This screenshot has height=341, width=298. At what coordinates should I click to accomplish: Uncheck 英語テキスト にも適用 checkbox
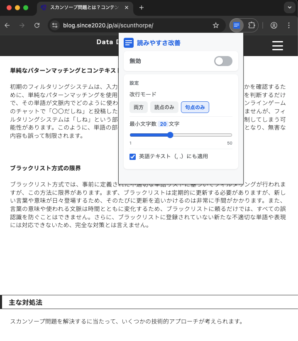pos(133,157)
